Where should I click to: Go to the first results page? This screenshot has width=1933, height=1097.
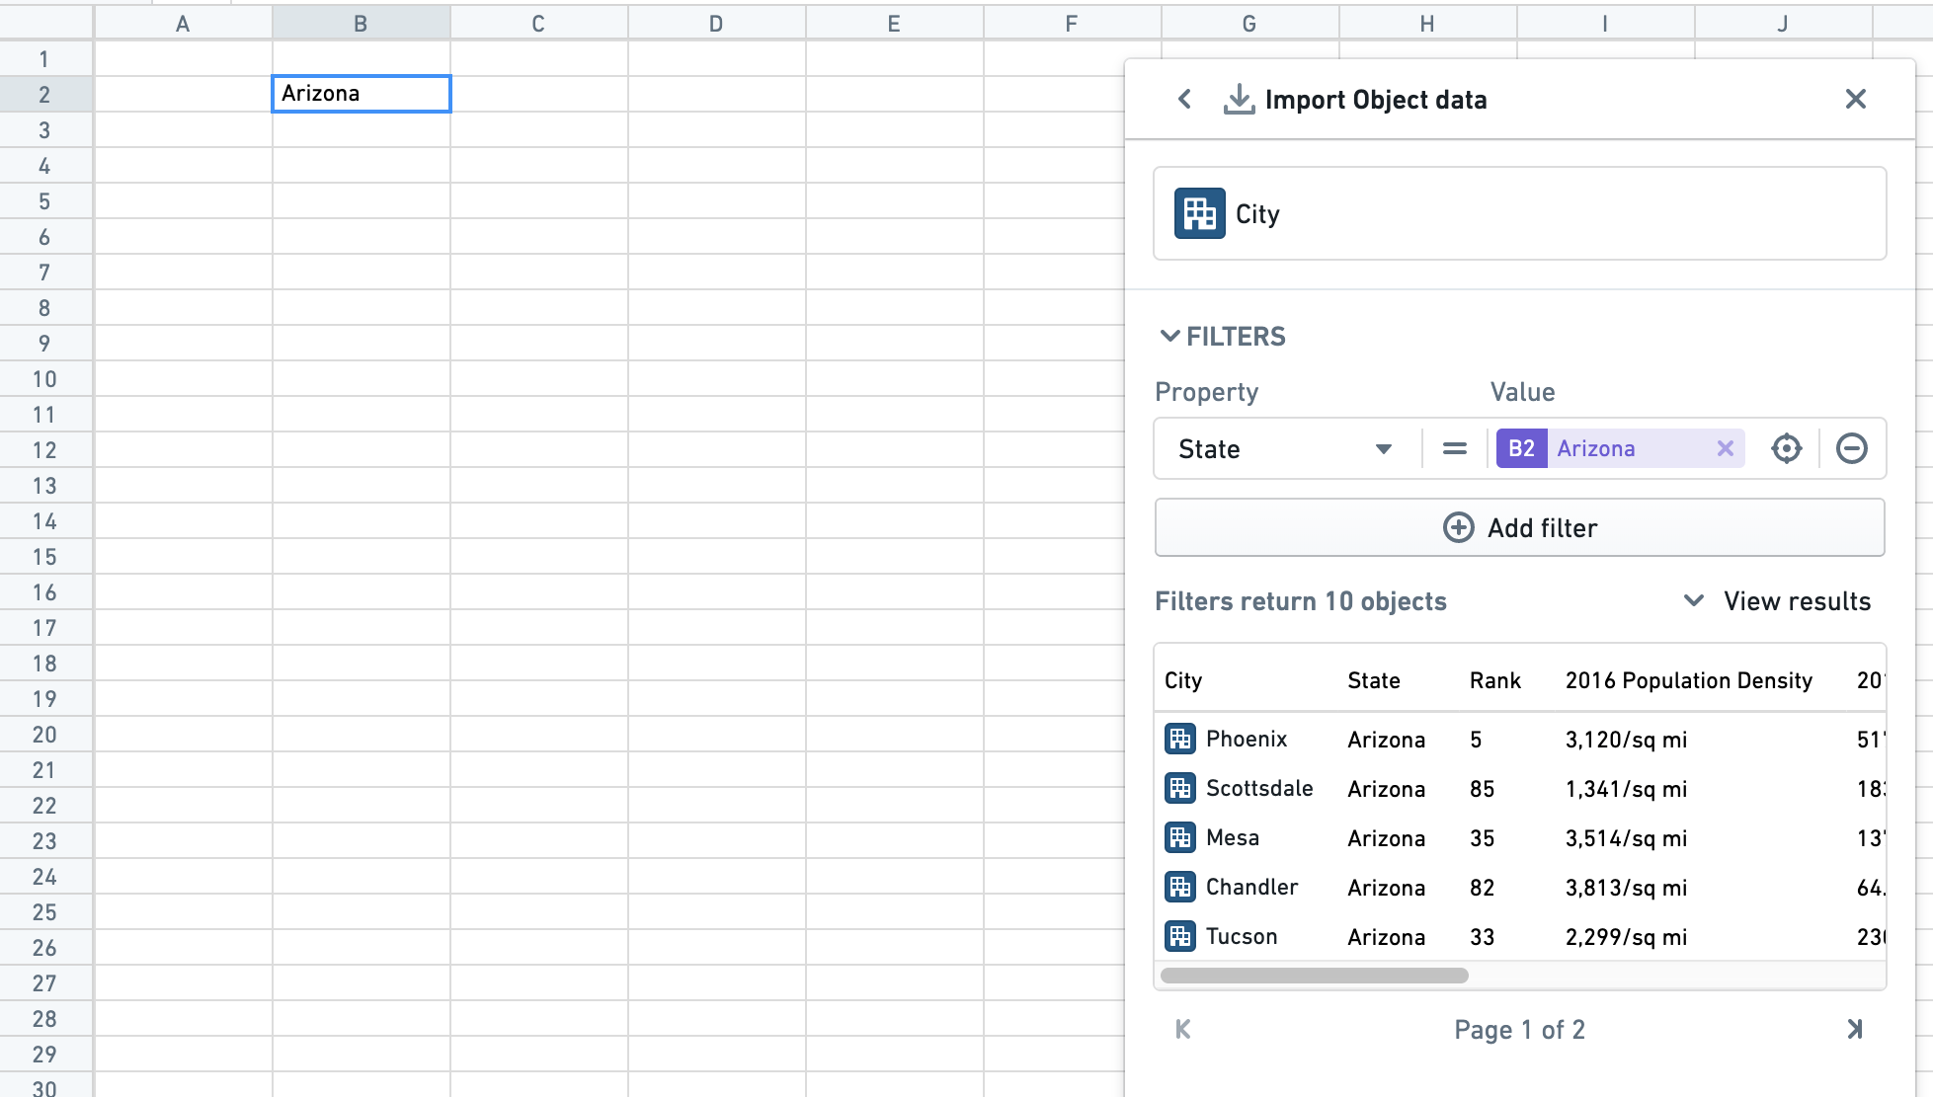click(x=1182, y=1030)
